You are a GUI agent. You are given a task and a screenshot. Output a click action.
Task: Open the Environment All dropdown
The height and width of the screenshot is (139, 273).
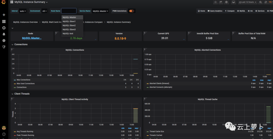pyautogui.click(x=44, y=11)
